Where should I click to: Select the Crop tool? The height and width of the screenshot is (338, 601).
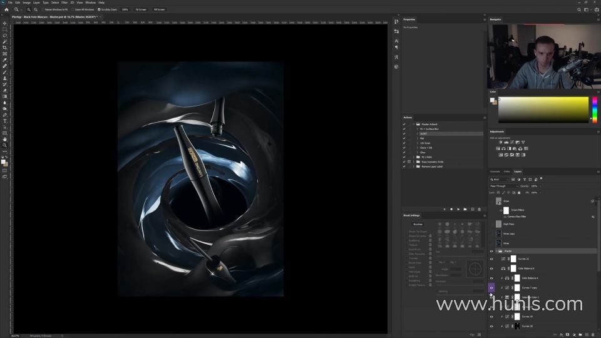pos(4,48)
